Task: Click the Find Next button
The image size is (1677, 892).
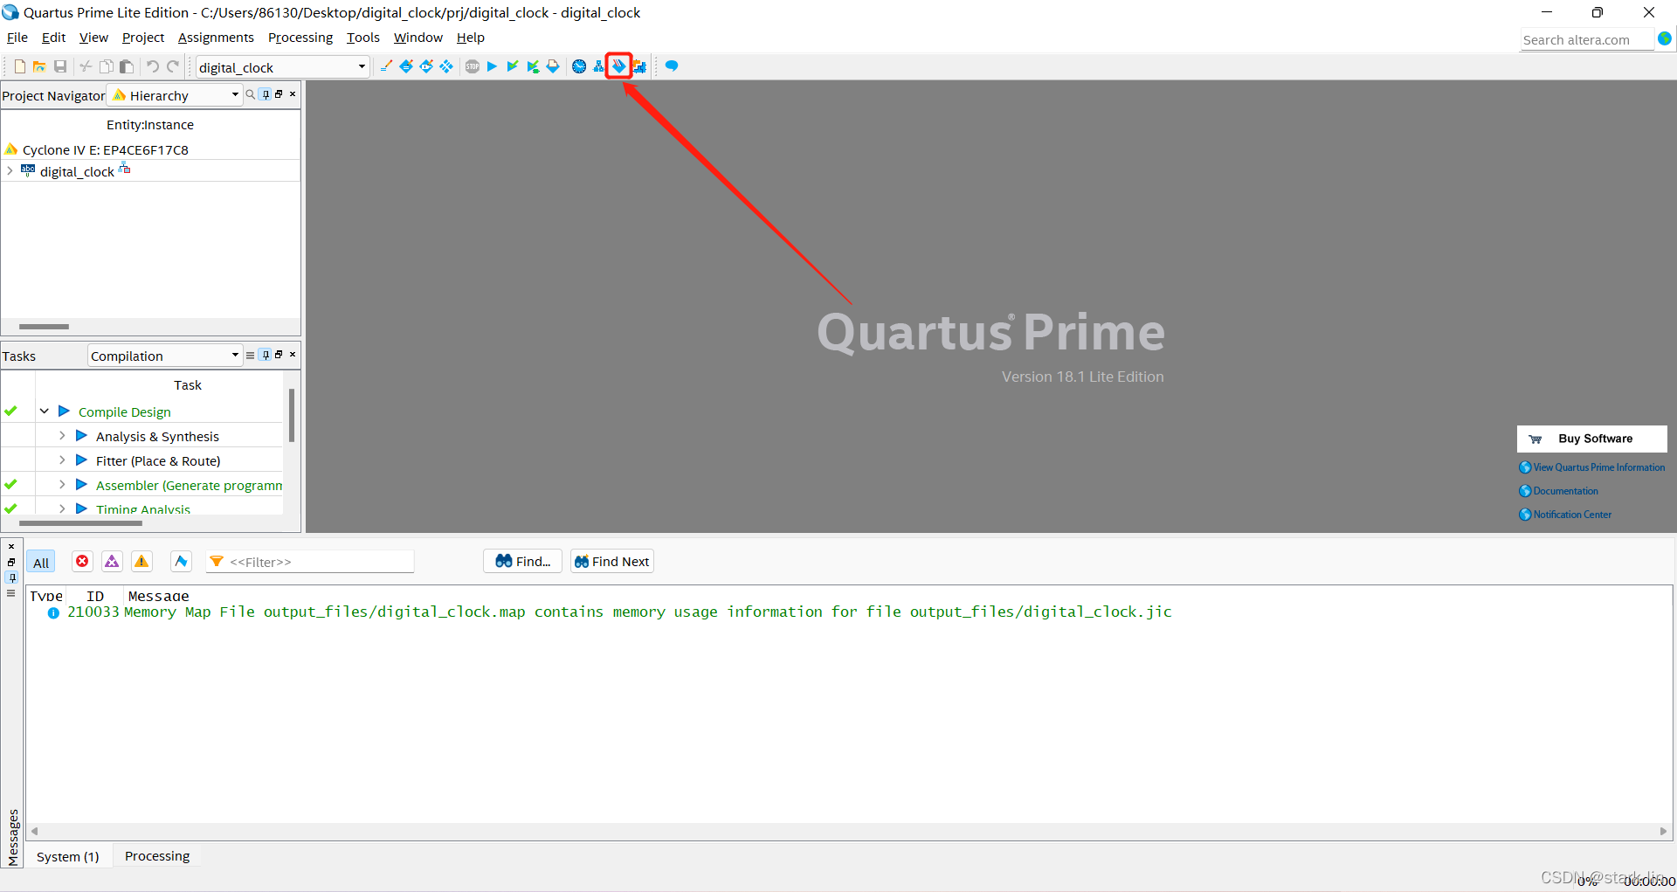Action: click(x=611, y=561)
